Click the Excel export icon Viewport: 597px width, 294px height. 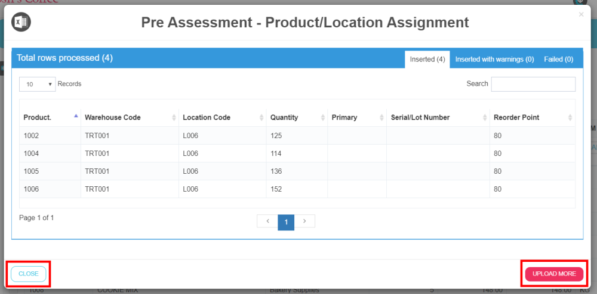coord(22,22)
